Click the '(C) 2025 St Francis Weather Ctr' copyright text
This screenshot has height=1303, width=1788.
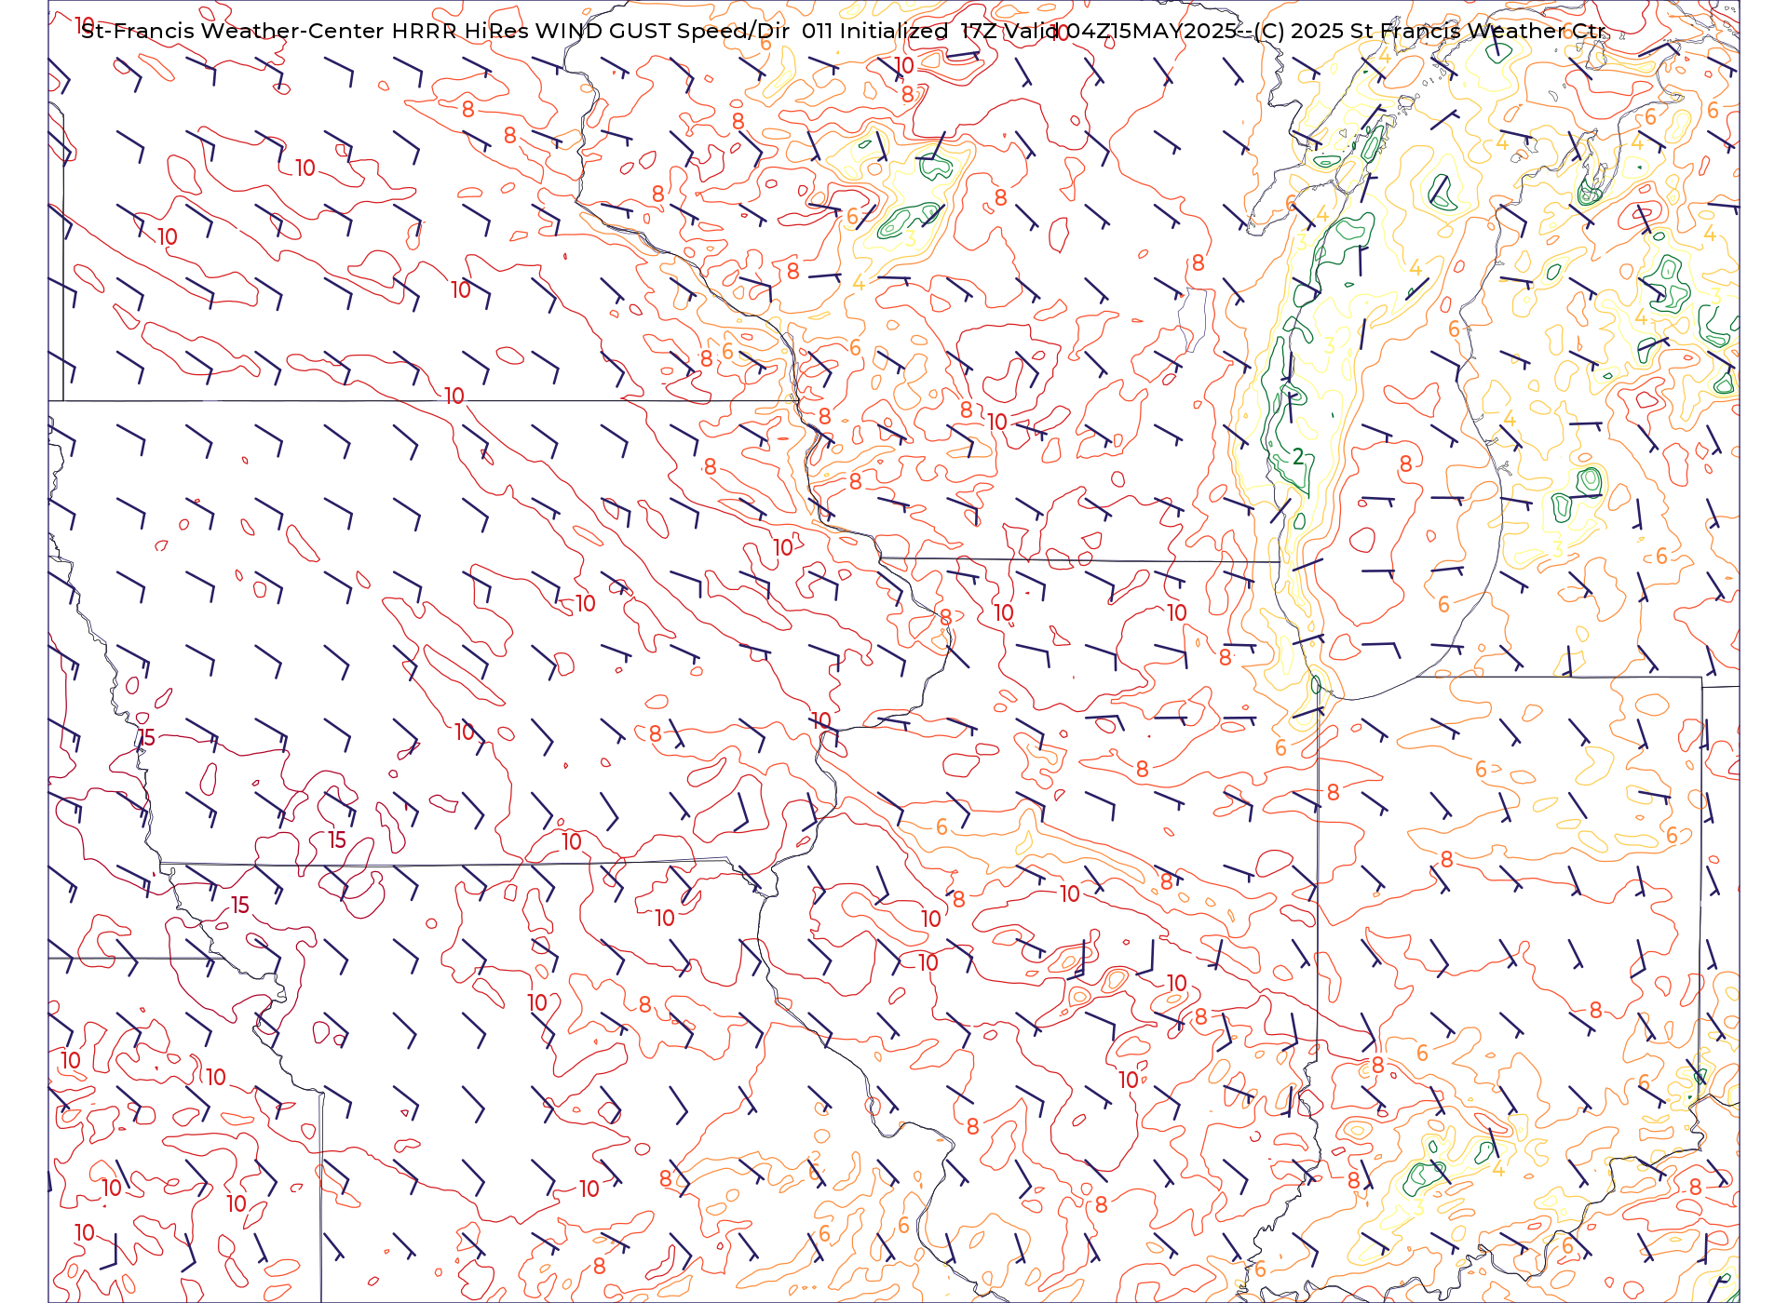1429,31
